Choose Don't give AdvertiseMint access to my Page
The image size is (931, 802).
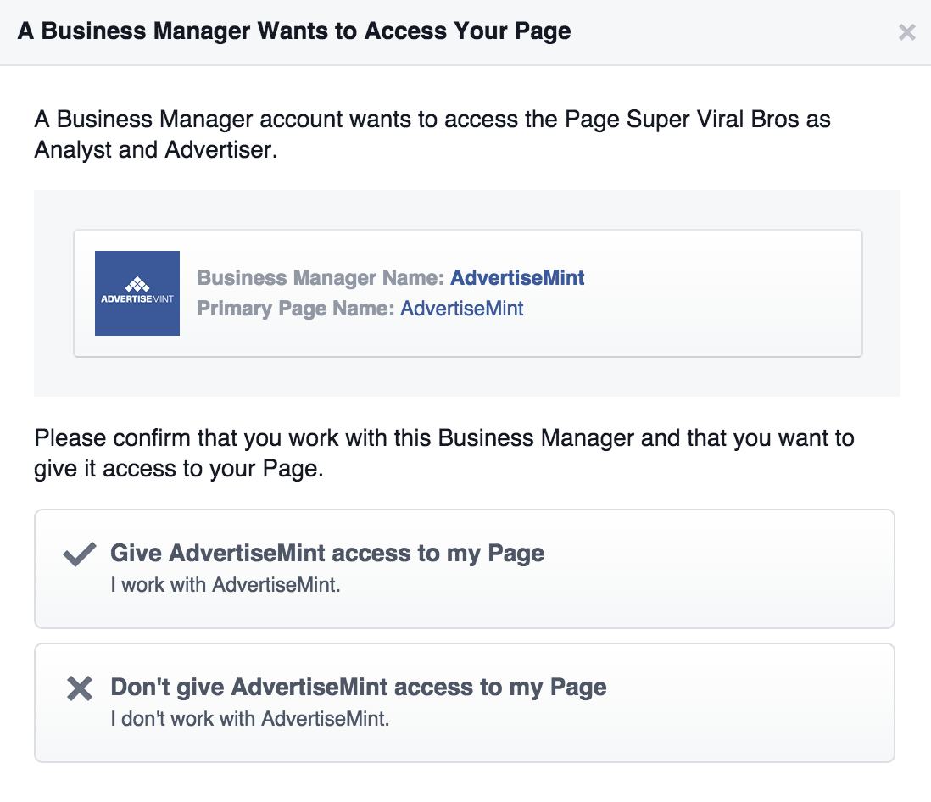tap(465, 703)
